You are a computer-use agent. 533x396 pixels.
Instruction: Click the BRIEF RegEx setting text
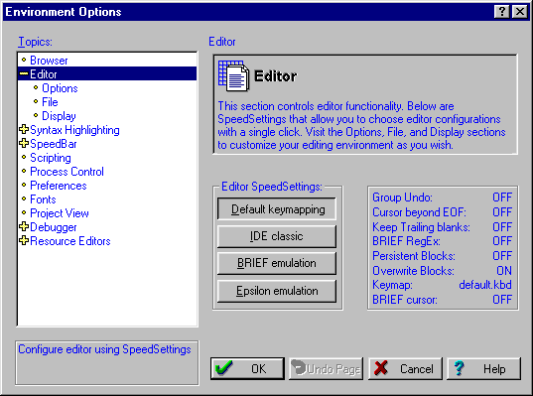(407, 241)
